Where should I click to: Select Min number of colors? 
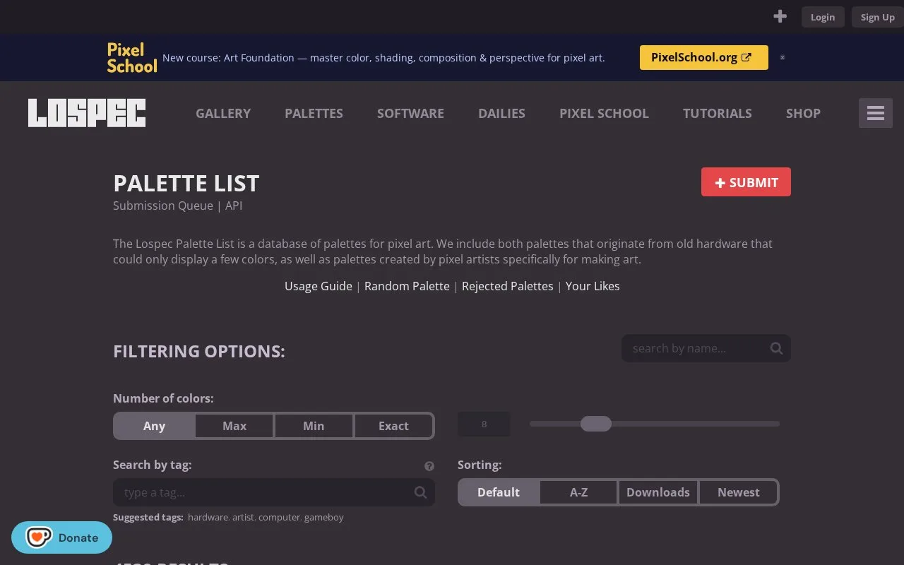click(314, 426)
